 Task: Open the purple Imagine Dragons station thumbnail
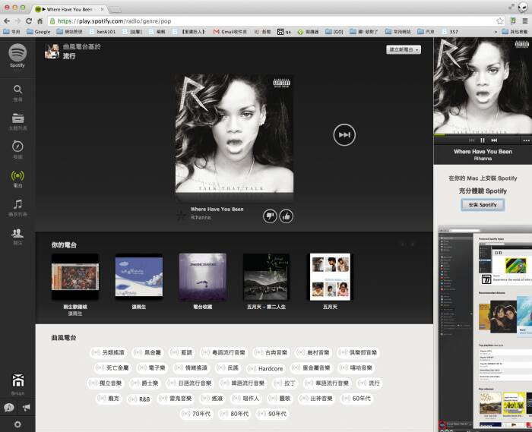pyautogui.click(x=203, y=277)
